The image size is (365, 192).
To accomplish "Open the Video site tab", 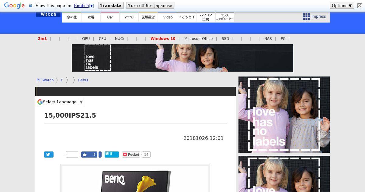I will point(168,17).
